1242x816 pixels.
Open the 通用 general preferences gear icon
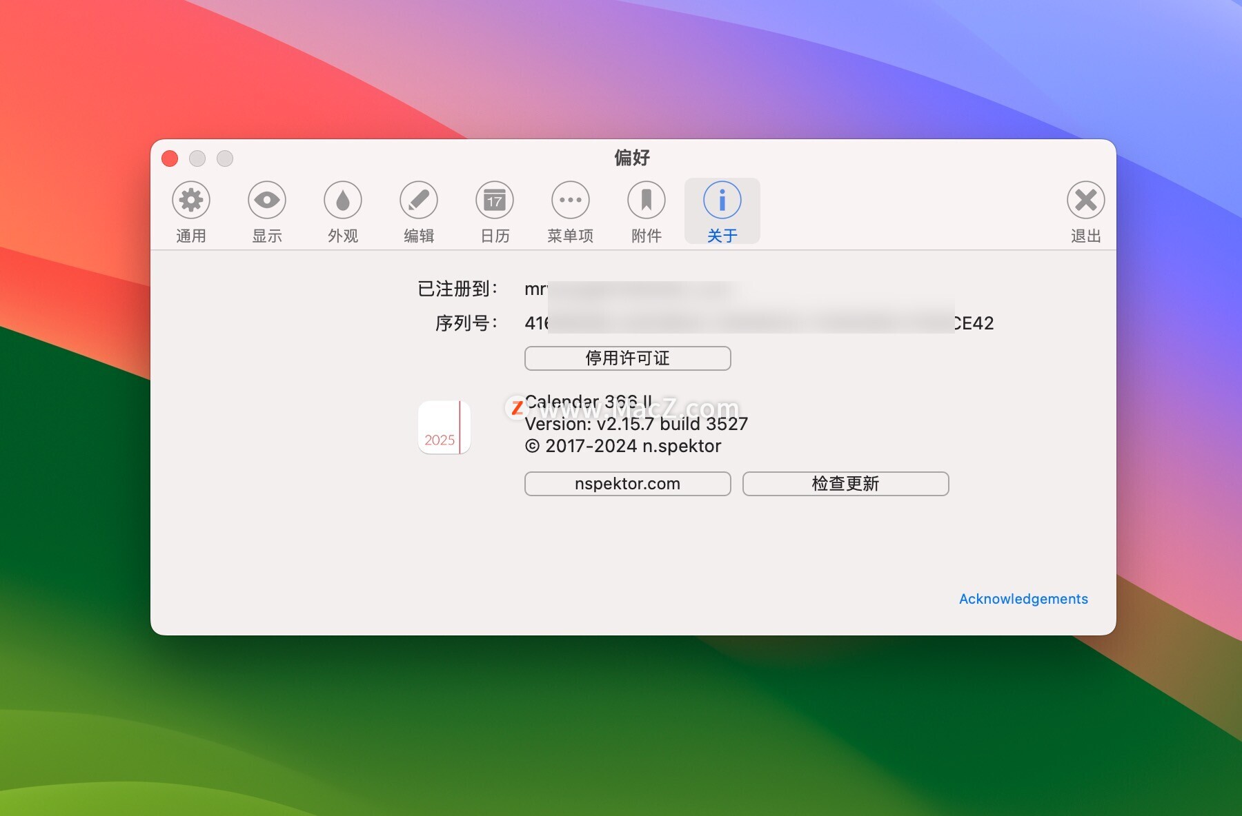[x=191, y=201]
